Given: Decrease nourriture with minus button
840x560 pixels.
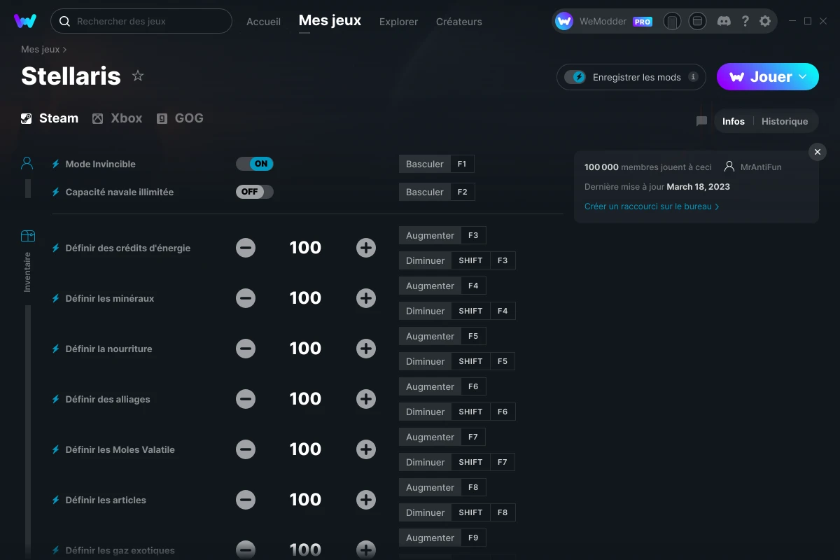Looking at the screenshot, I should click(246, 349).
